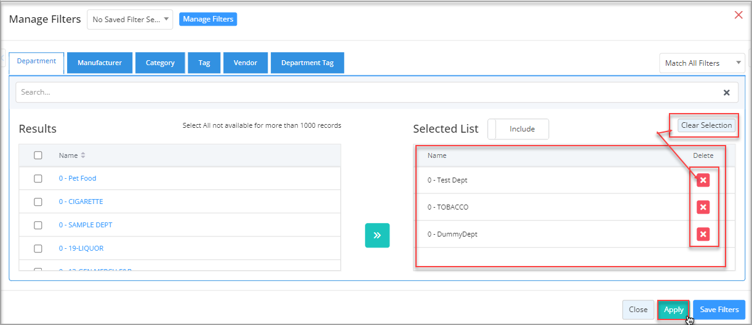Delete Test Dept from Selected List
Viewport: 752px width, 325px height.
[x=703, y=180]
